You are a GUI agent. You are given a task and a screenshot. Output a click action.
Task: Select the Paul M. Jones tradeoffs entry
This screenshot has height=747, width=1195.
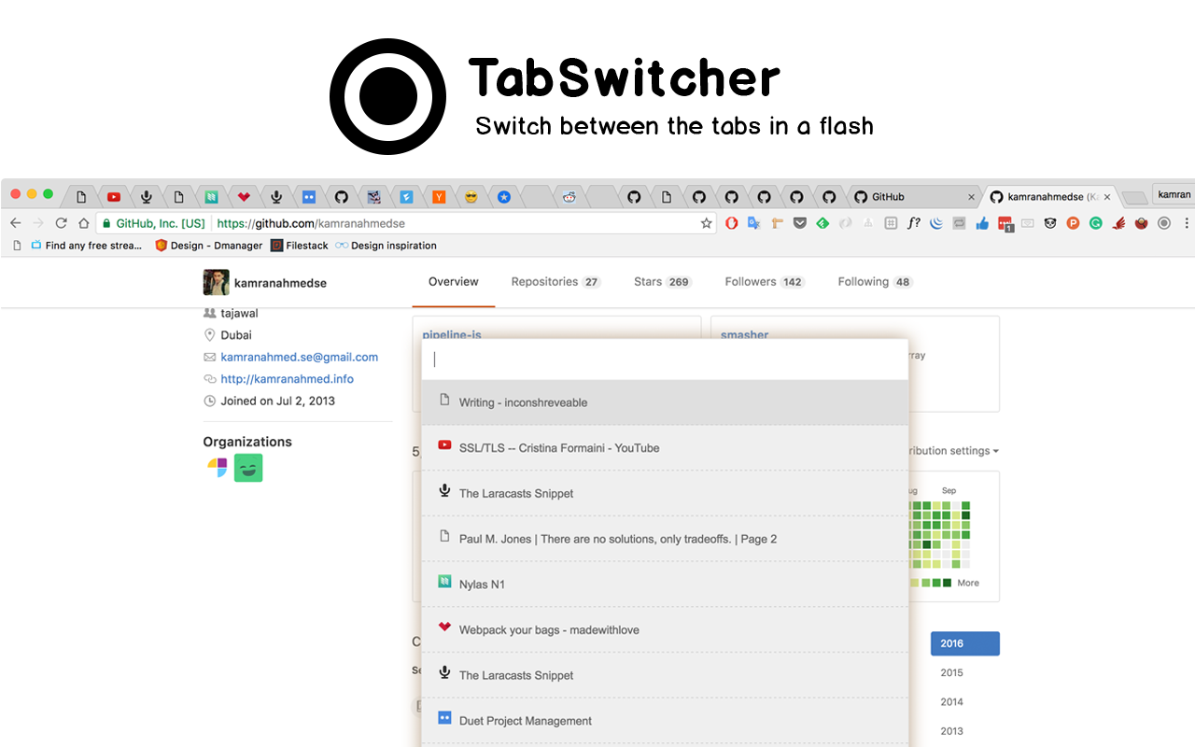(x=665, y=539)
